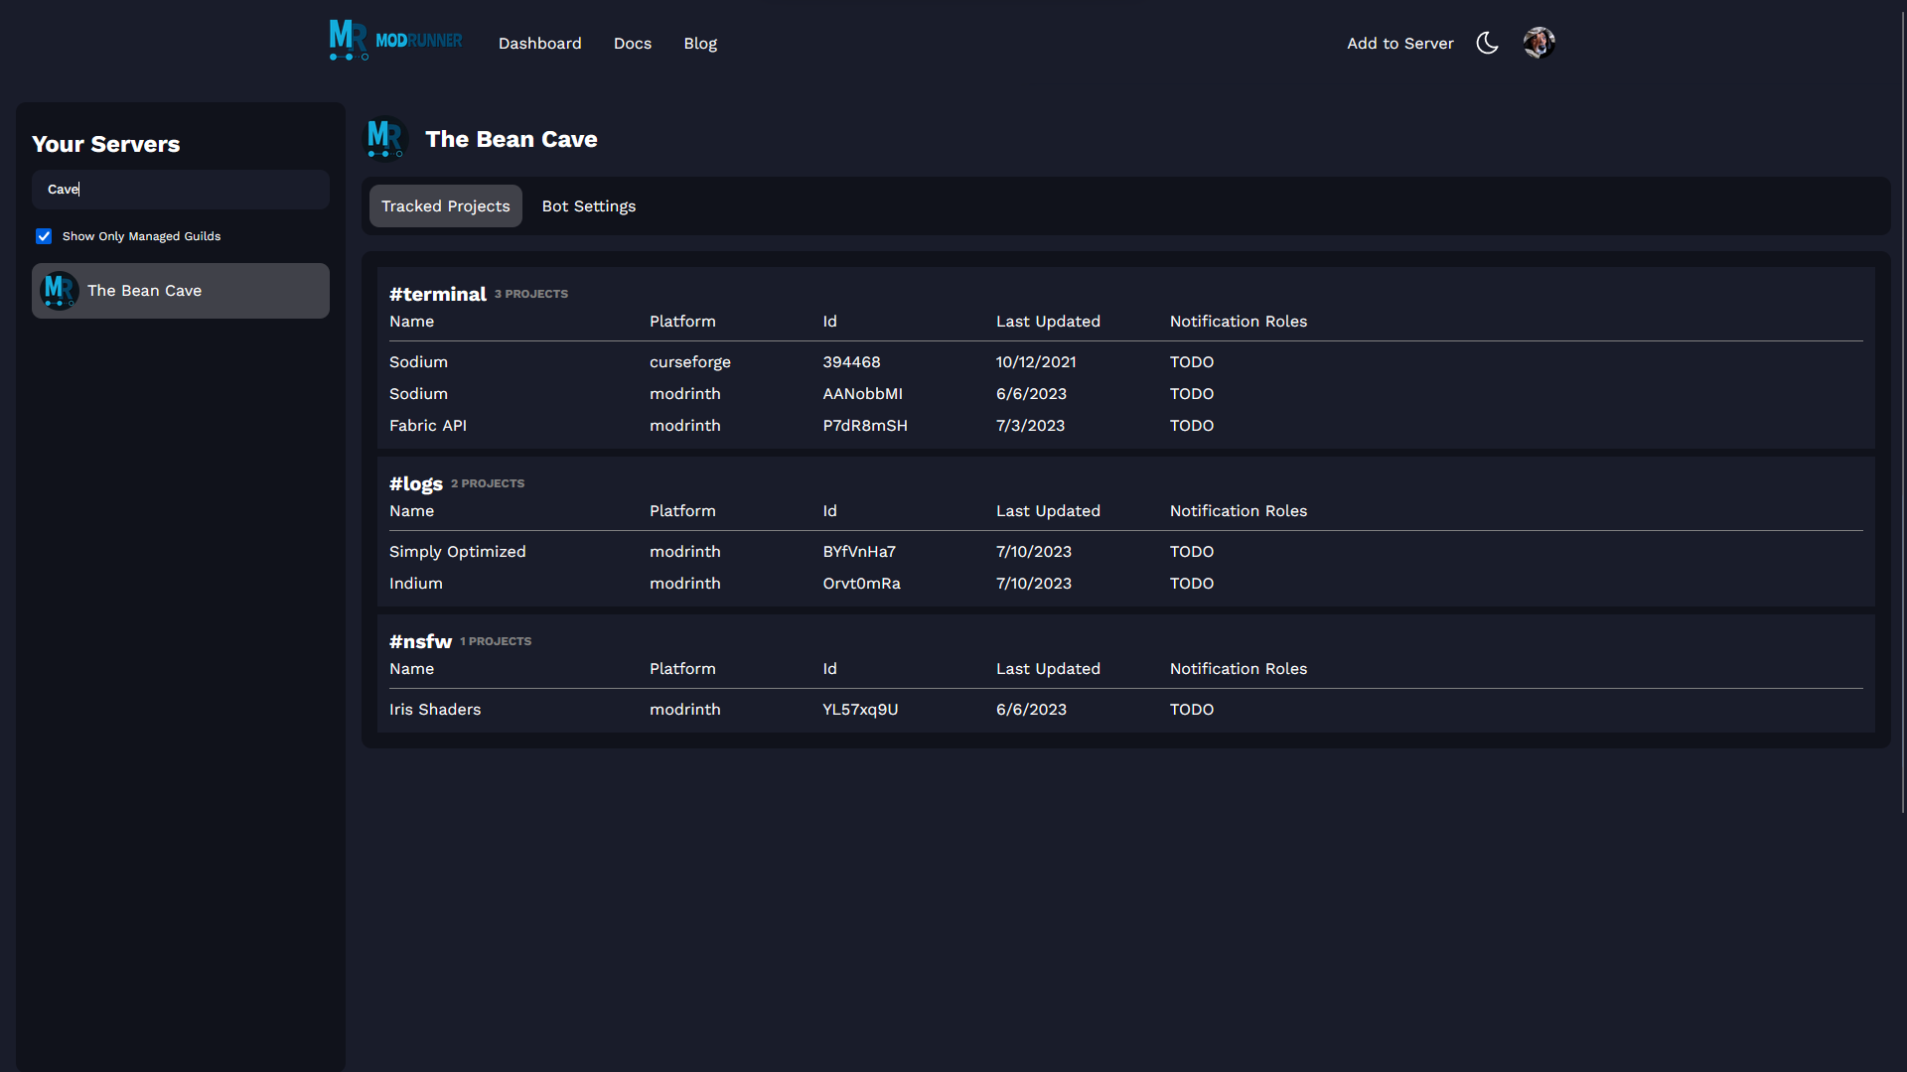Toggle dark mode moon icon

point(1487,43)
